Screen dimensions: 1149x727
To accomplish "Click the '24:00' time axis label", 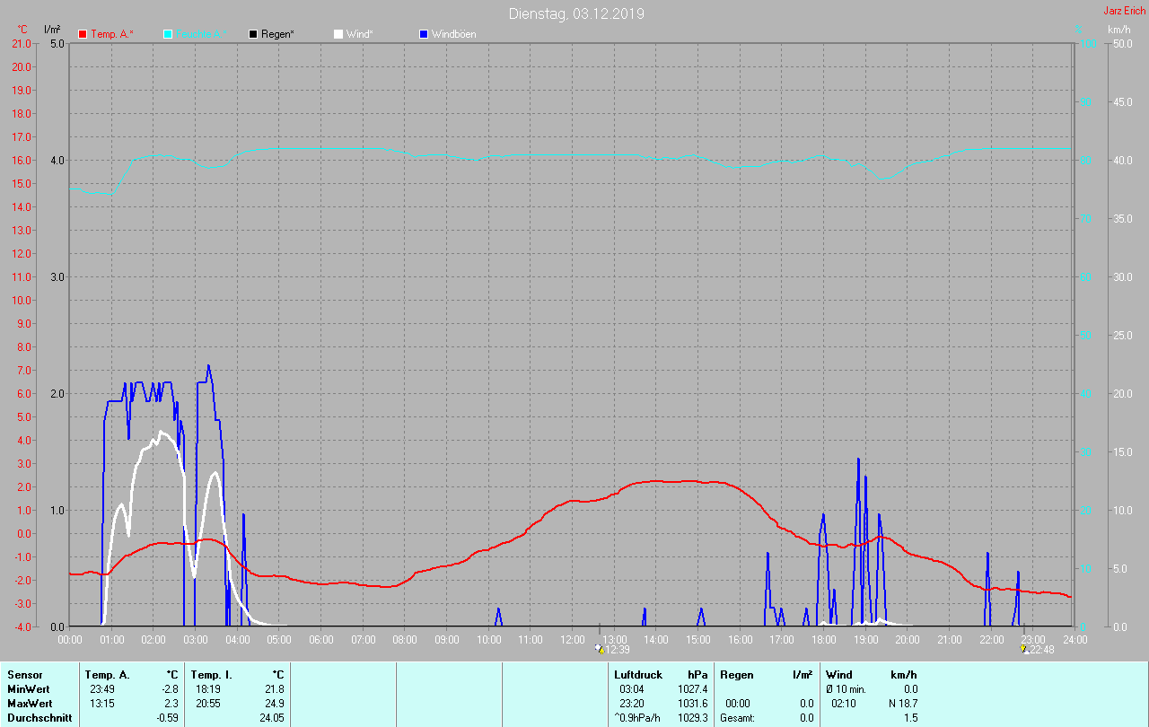I will pos(1074,639).
